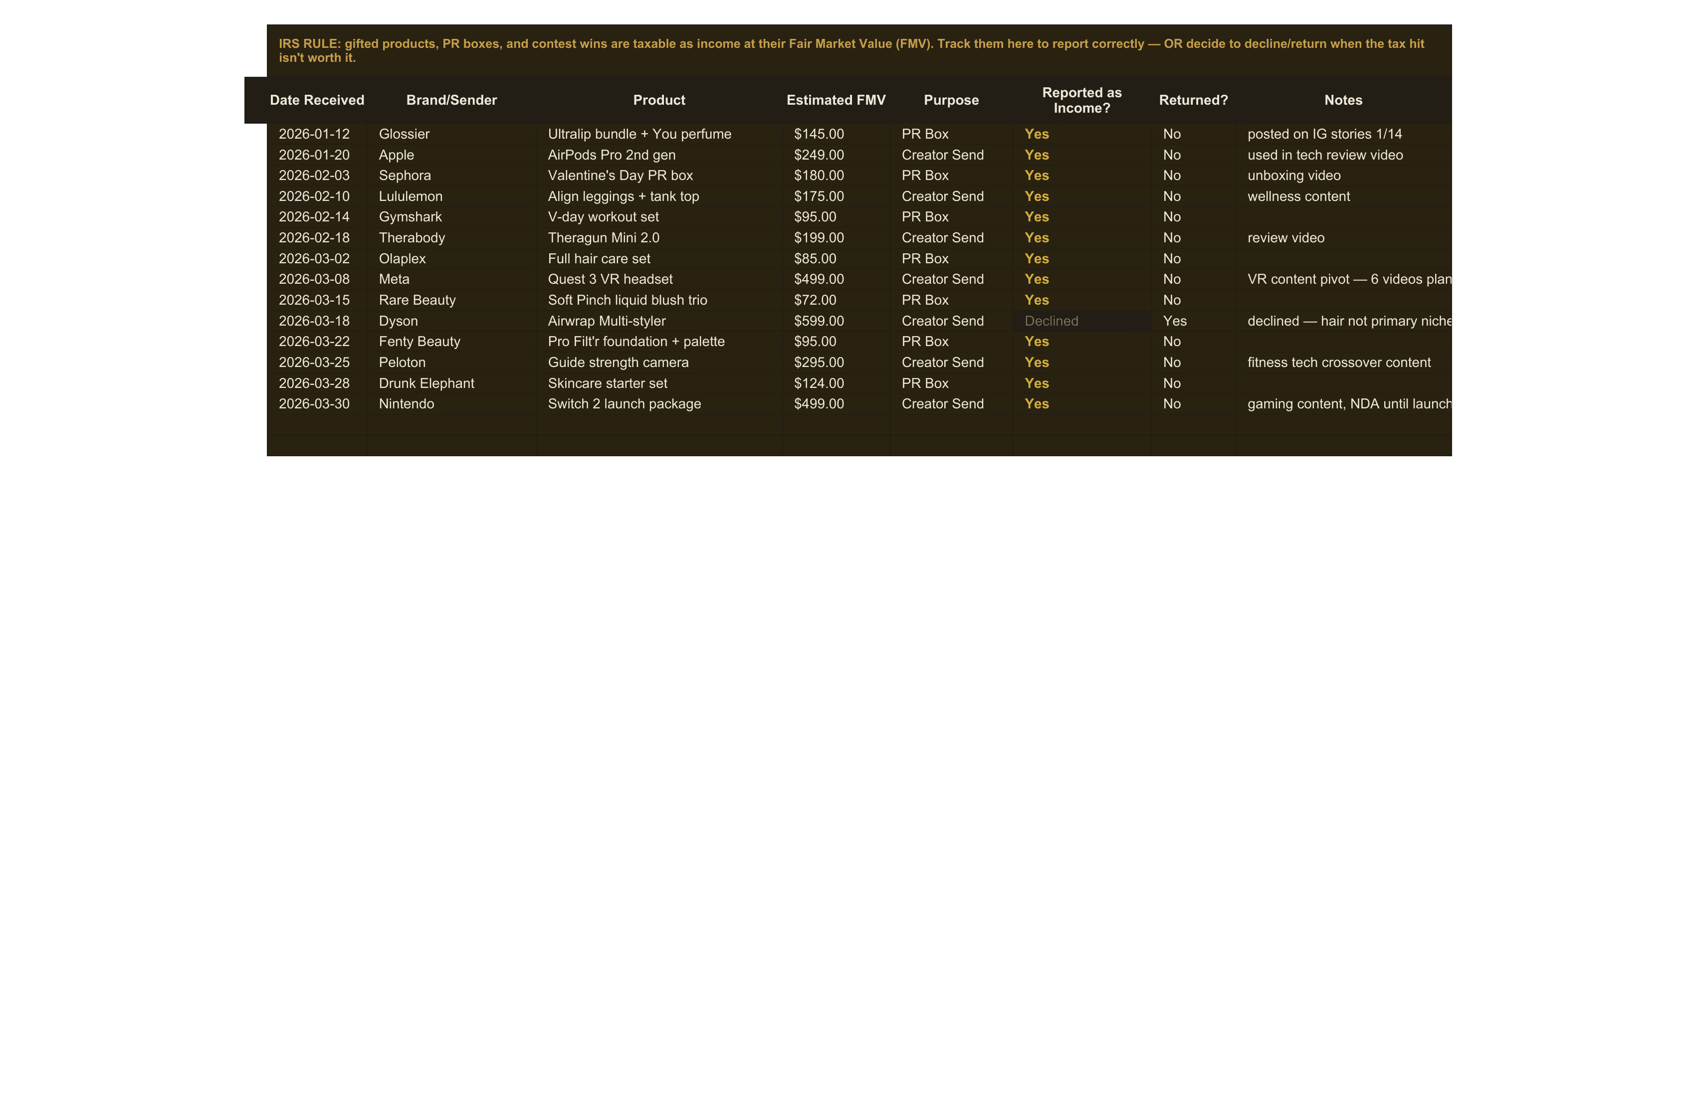Select the $199.00 FMV cell

pyautogui.click(x=836, y=238)
